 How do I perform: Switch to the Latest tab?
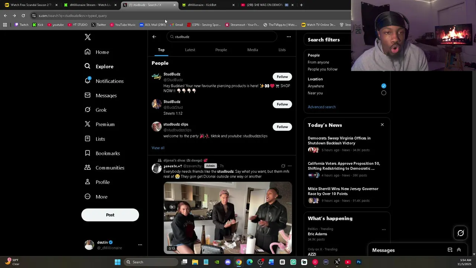(190, 50)
